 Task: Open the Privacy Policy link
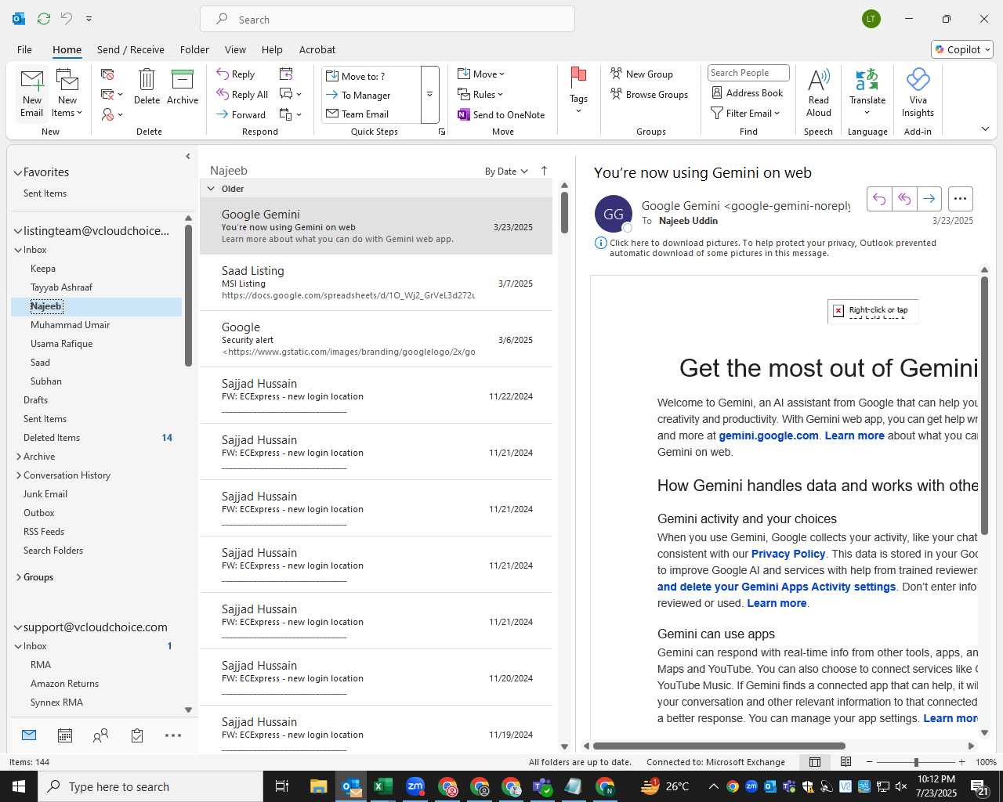[788, 554]
